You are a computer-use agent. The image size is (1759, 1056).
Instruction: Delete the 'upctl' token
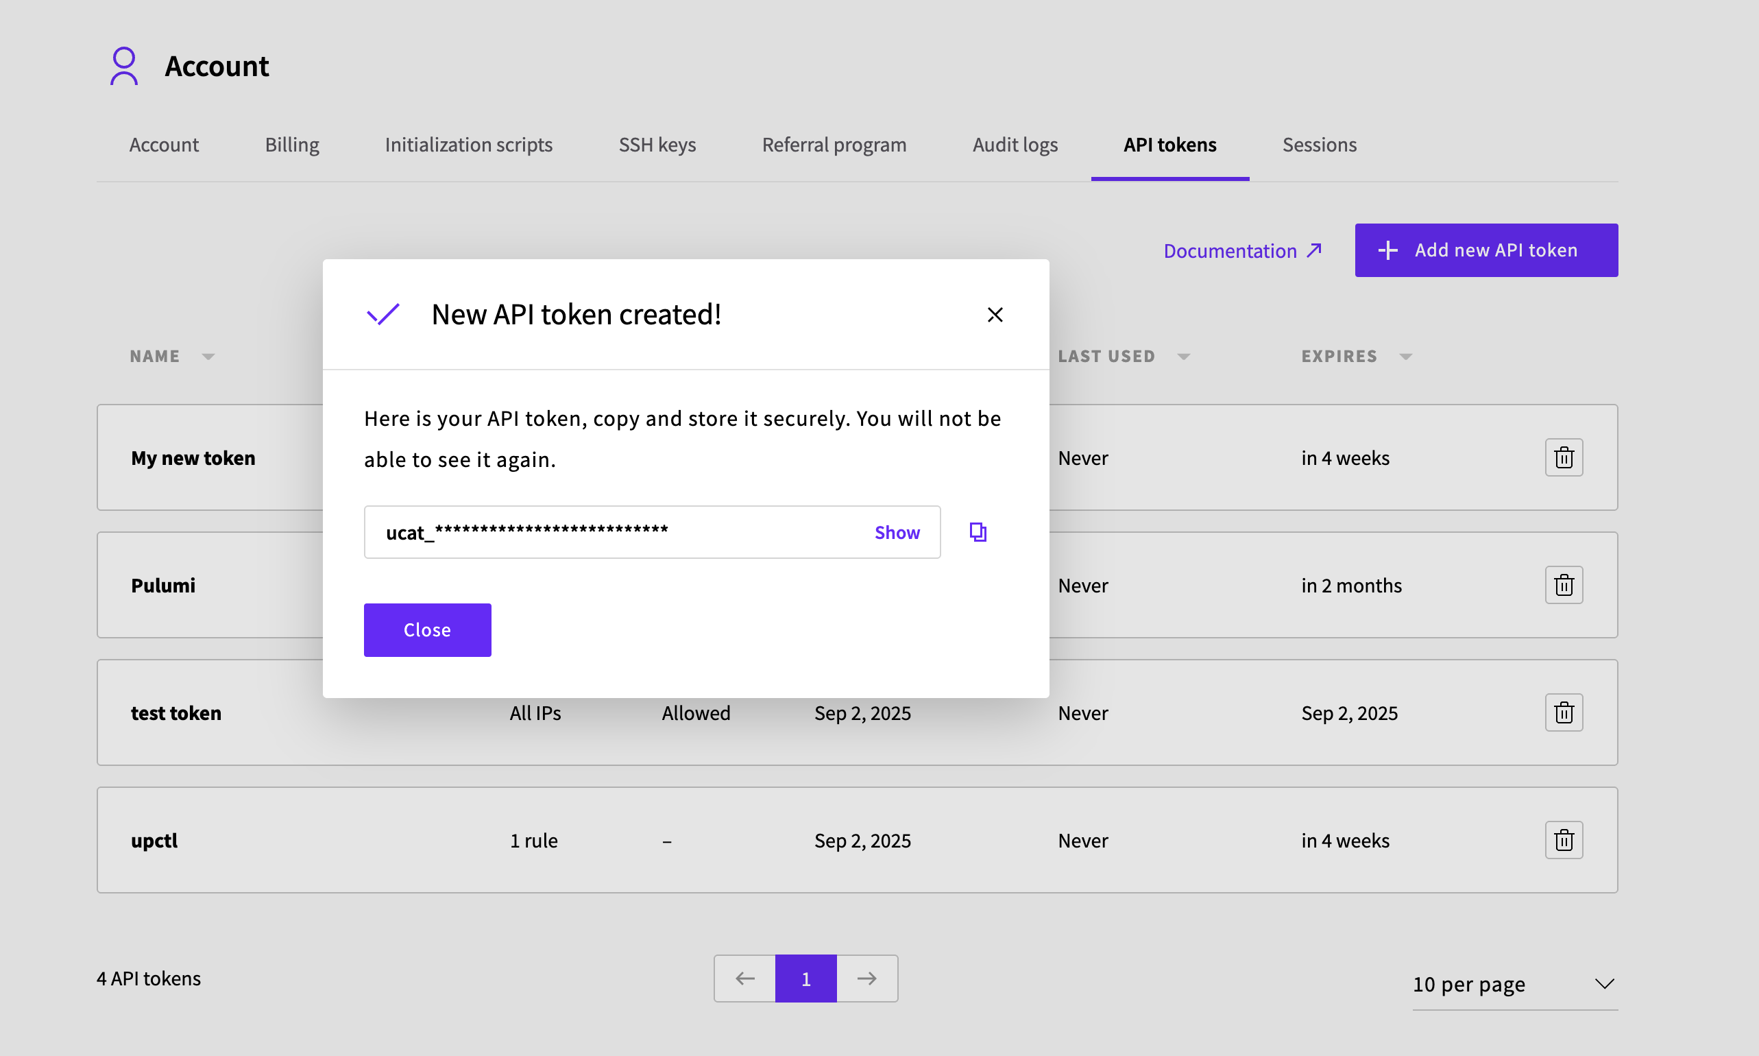1563,840
